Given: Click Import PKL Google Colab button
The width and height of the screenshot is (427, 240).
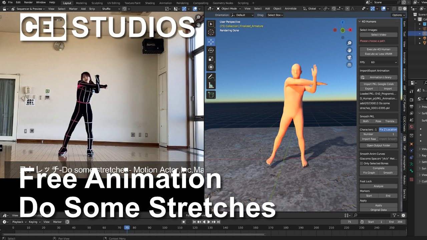Looking at the screenshot, I should 379,84.
